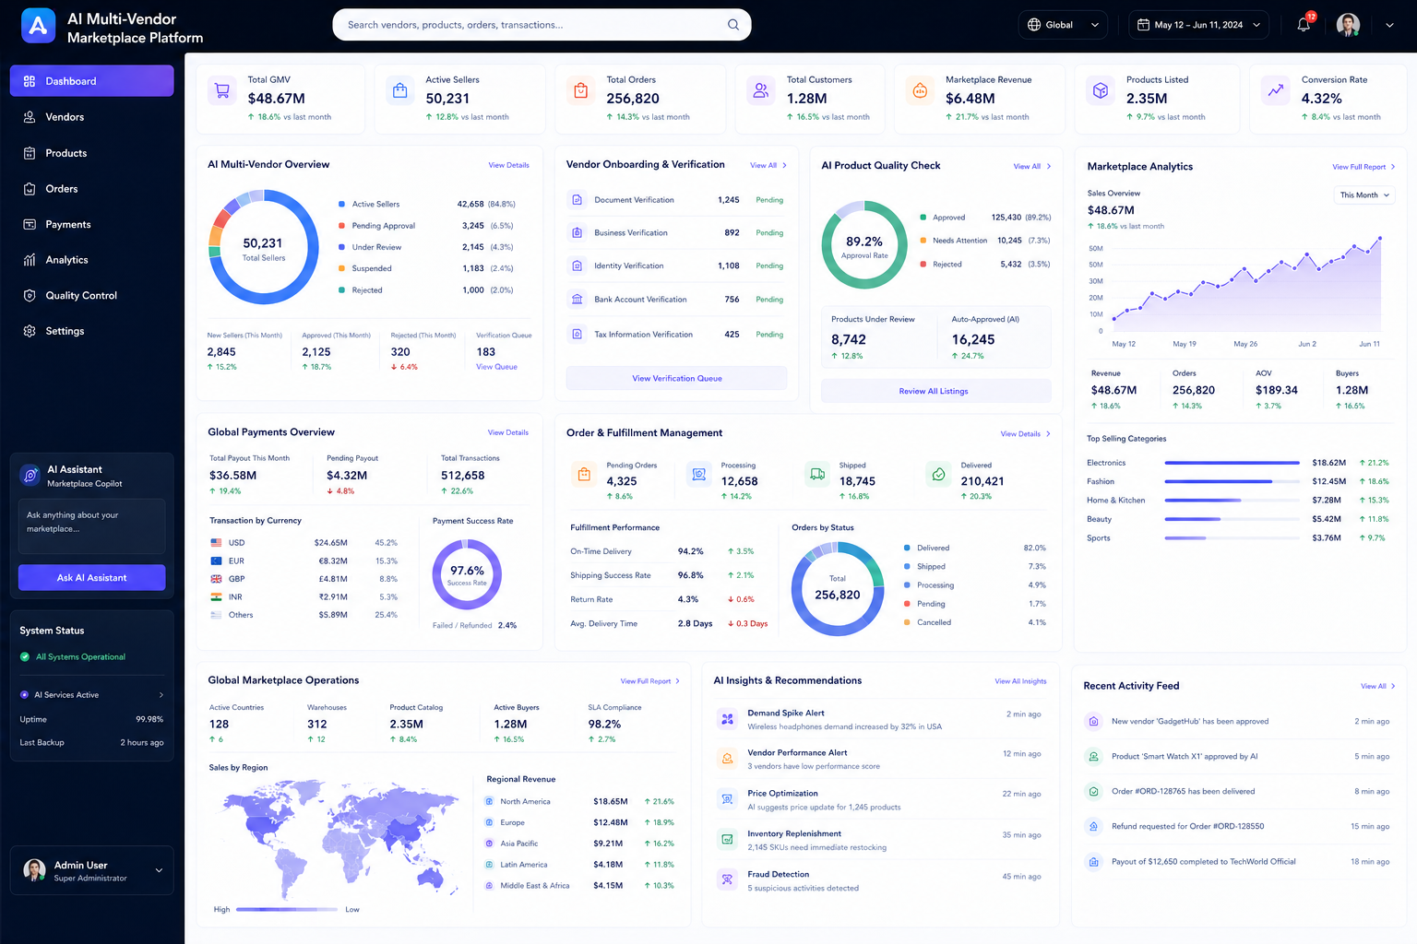The width and height of the screenshot is (1417, 944).
Task: Click the Delivered check icon
Action: tap(938, 475)
